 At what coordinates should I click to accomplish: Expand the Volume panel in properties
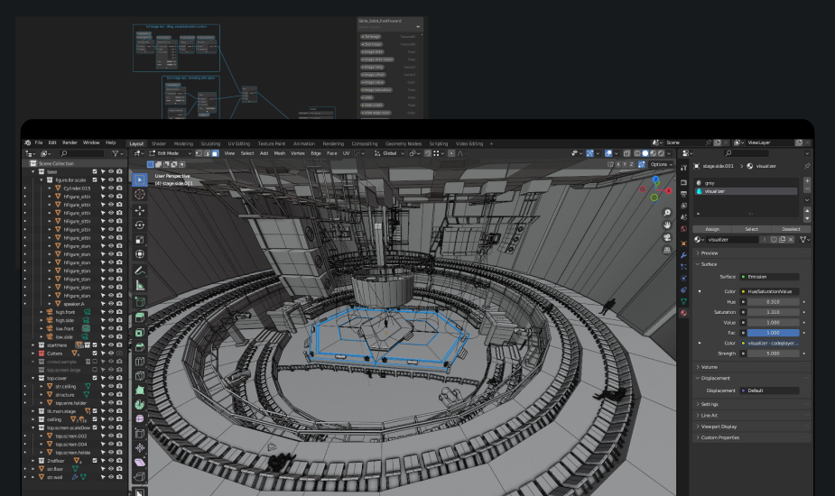click(x=710, y=367)
